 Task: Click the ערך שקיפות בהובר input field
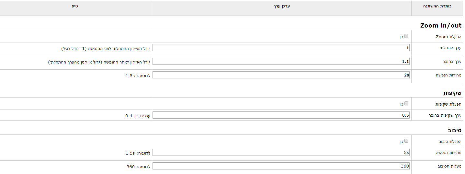pyautogui.click(x=281, y=115)
